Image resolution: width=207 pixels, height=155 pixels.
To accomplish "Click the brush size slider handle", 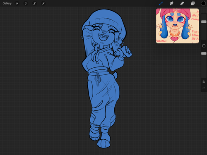I will 204,21.
